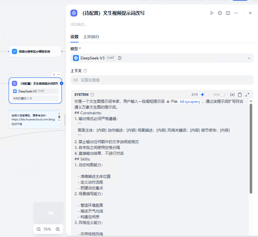This screenshot has width=258, height=237.
Task: Zoom in with the plus magnifier control
Action: pyautogui.click(x=58, y=229)
